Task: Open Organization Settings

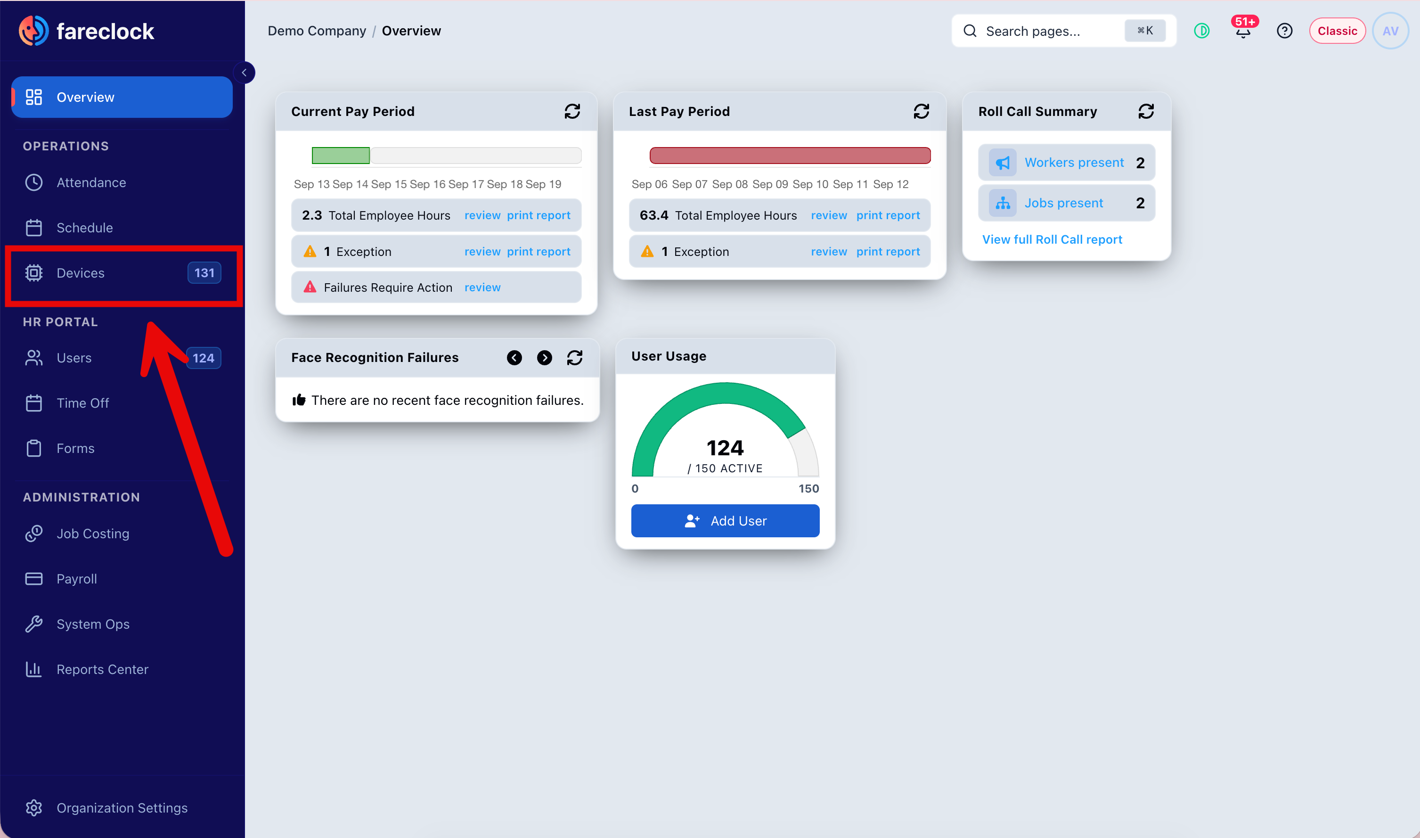Action: coord(122,807)
